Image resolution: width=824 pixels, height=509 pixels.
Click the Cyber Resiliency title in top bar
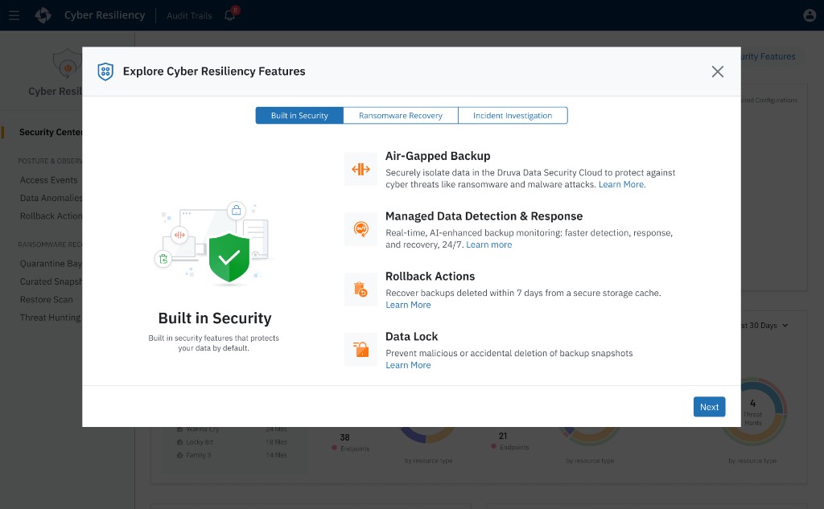(x=105, y=15)
